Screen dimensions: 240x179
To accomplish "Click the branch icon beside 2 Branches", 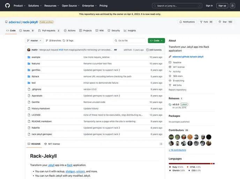I will 47,41.
